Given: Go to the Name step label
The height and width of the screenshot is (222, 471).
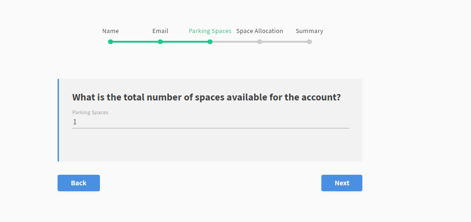Looking at the screenshot, I should point(110,31).
